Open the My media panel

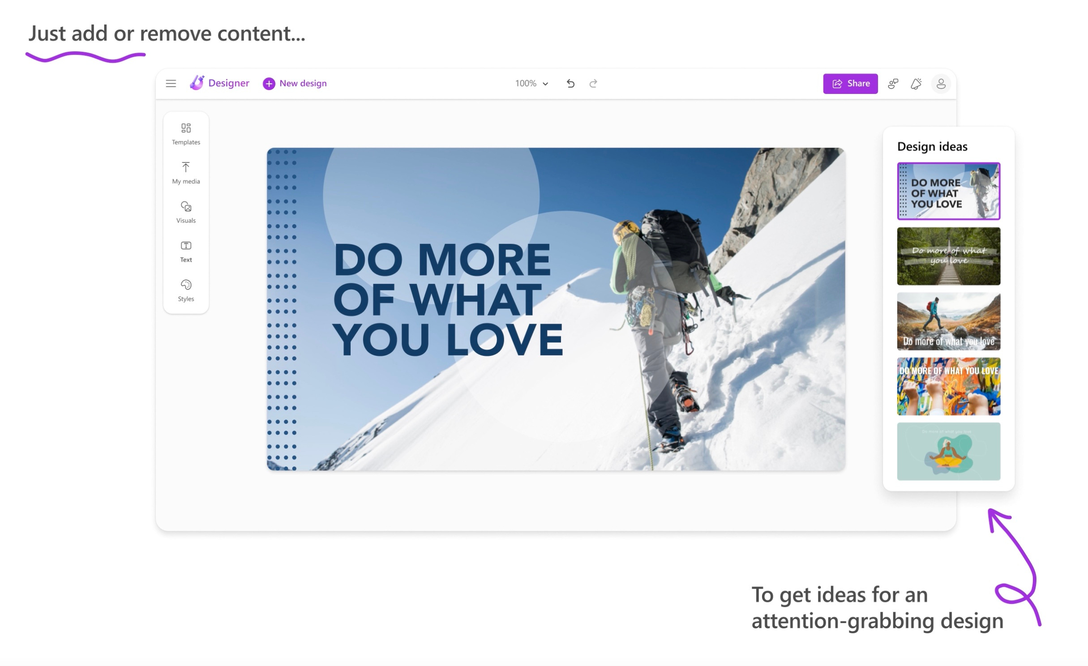[x=186, y=173]
